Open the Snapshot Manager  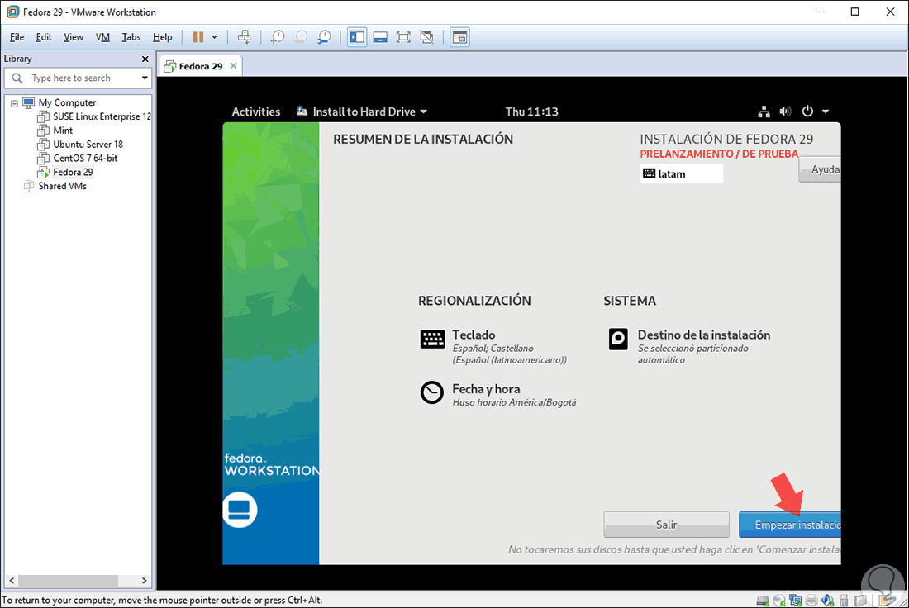(324, 36)
